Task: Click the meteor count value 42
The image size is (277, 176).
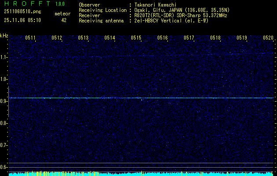Action: [x=64, y=20]
